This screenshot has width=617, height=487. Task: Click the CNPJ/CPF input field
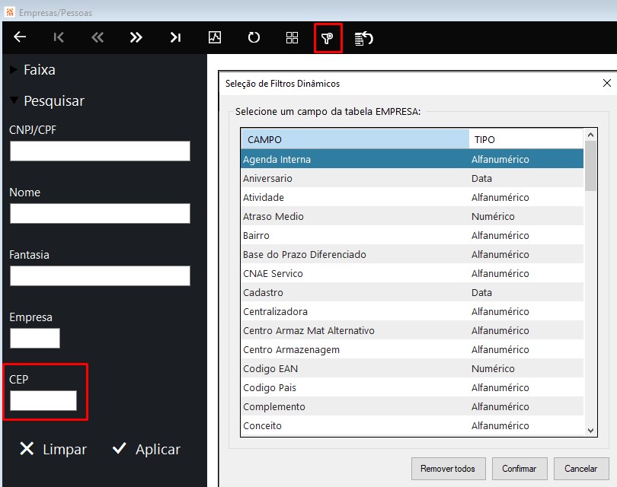pyautogui.click(x=100, y=151)
